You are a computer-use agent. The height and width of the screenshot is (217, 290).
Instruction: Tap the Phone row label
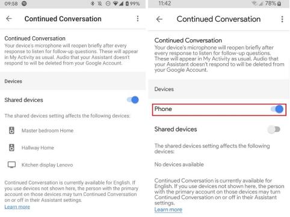163,109
